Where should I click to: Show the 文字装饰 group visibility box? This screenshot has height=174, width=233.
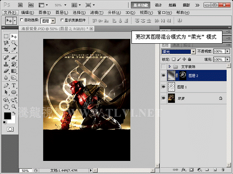163,66
